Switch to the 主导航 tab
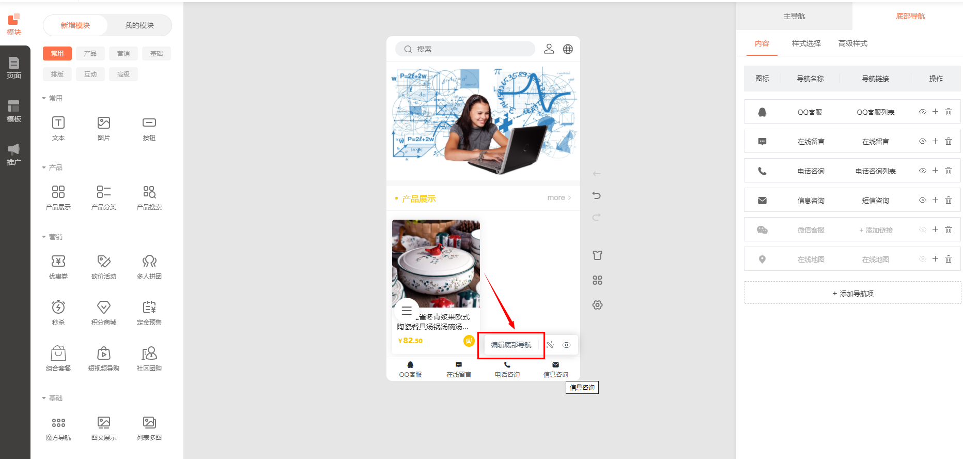 794,16
